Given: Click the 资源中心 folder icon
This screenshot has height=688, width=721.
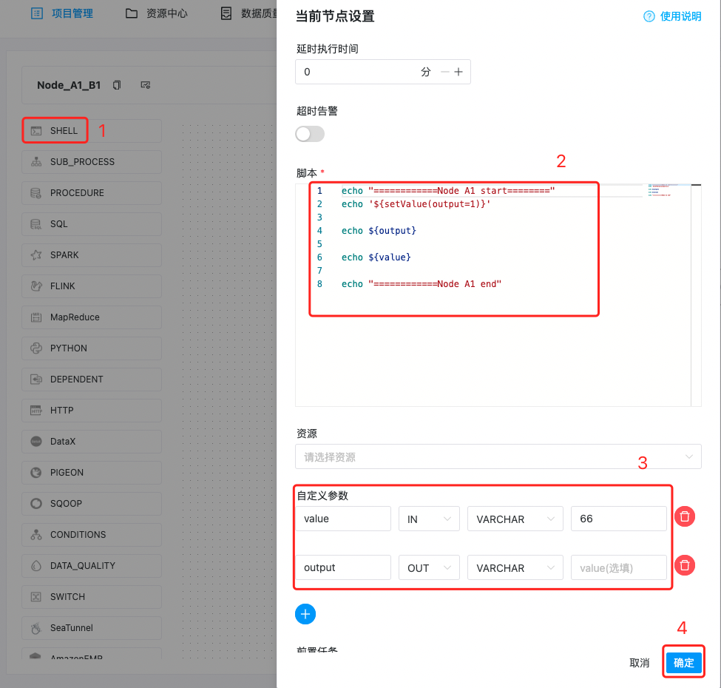Looking at the screenshot, I should [x=132, y=13].
